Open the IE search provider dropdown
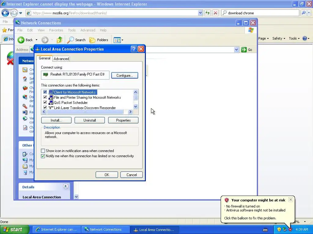This screenshot has width=313, height=234. pos(309,13)
